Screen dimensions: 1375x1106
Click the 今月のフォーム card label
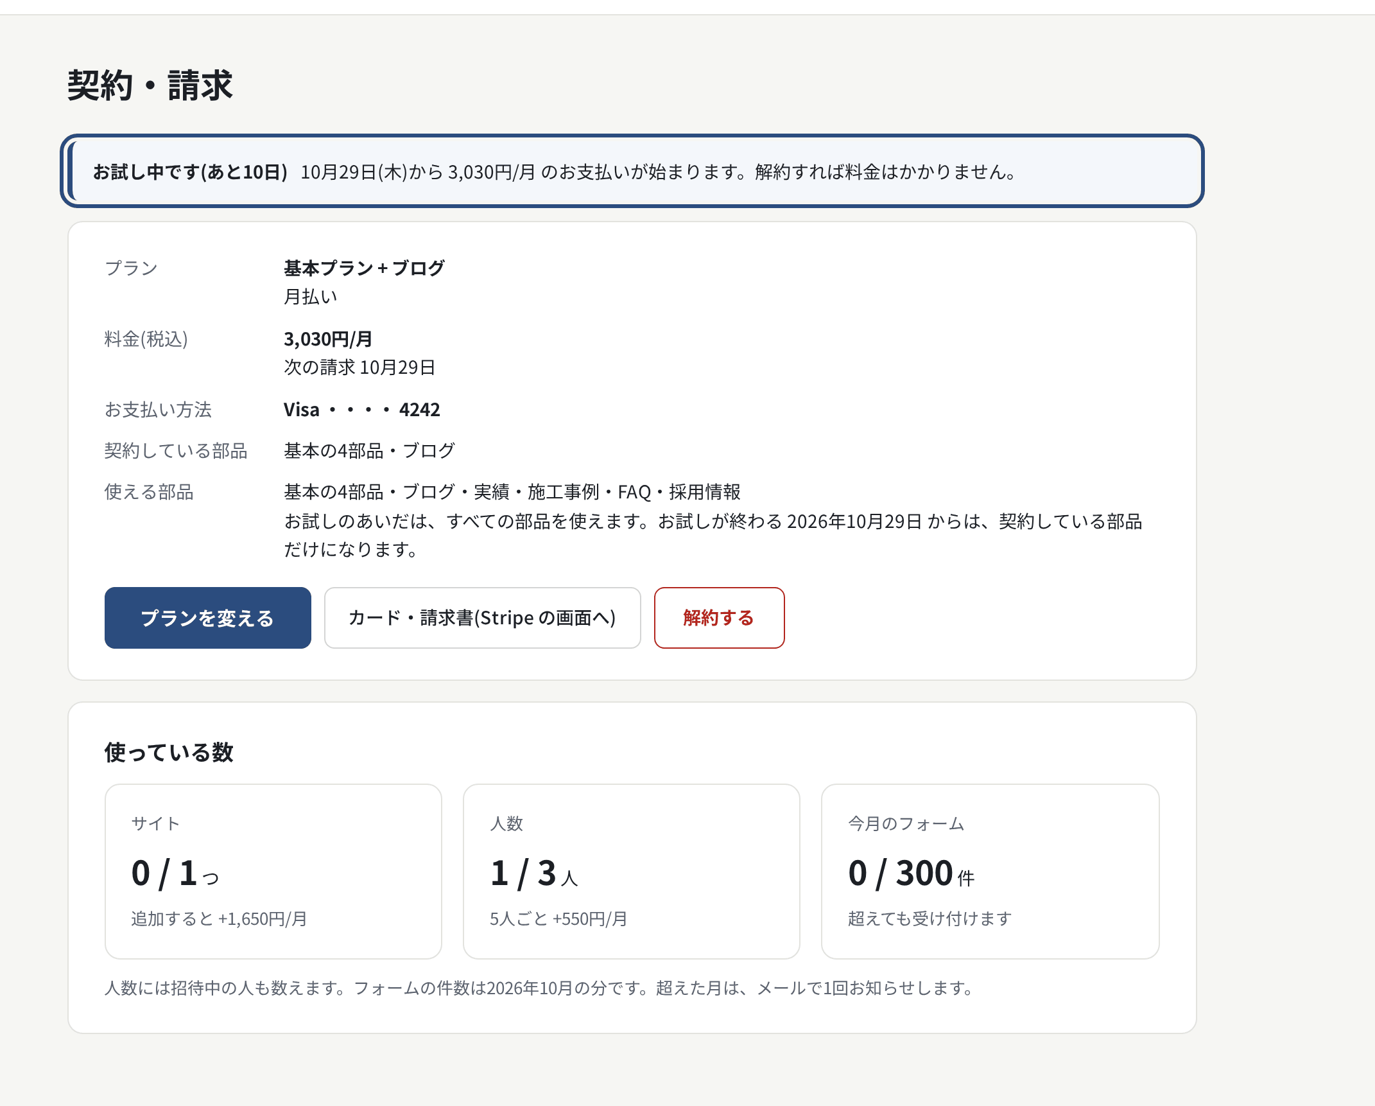tap(906, 824)
